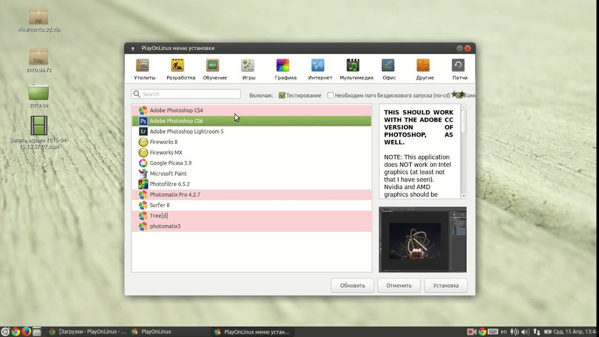Click the Photoshop CS6 Ps icon
This screenshot has width=599, height=337.
click(143, 121)
